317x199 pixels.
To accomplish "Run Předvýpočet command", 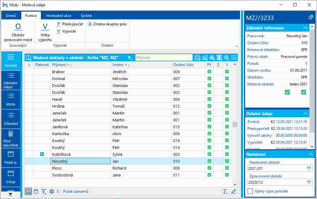I will point(69,24).
